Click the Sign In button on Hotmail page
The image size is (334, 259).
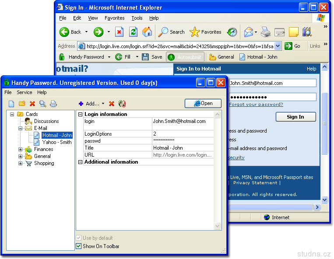click(295, 117)
